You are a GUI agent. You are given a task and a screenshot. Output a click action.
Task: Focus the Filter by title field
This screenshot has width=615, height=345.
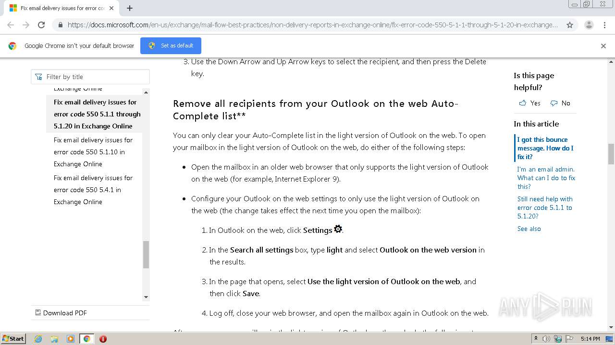pyautogui.click(x=90, y=77)
